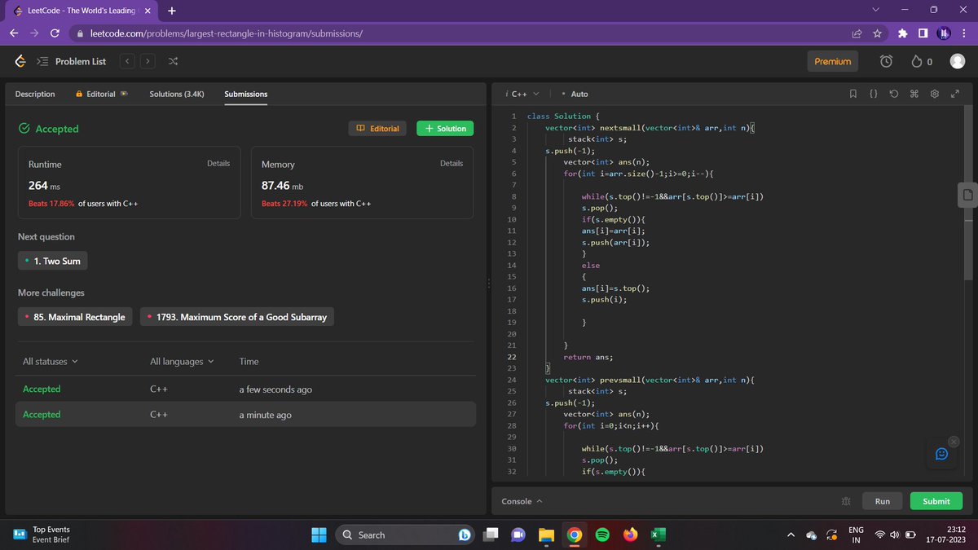
Task: Format code using the braces icon
Action: (x=874, y=94)
